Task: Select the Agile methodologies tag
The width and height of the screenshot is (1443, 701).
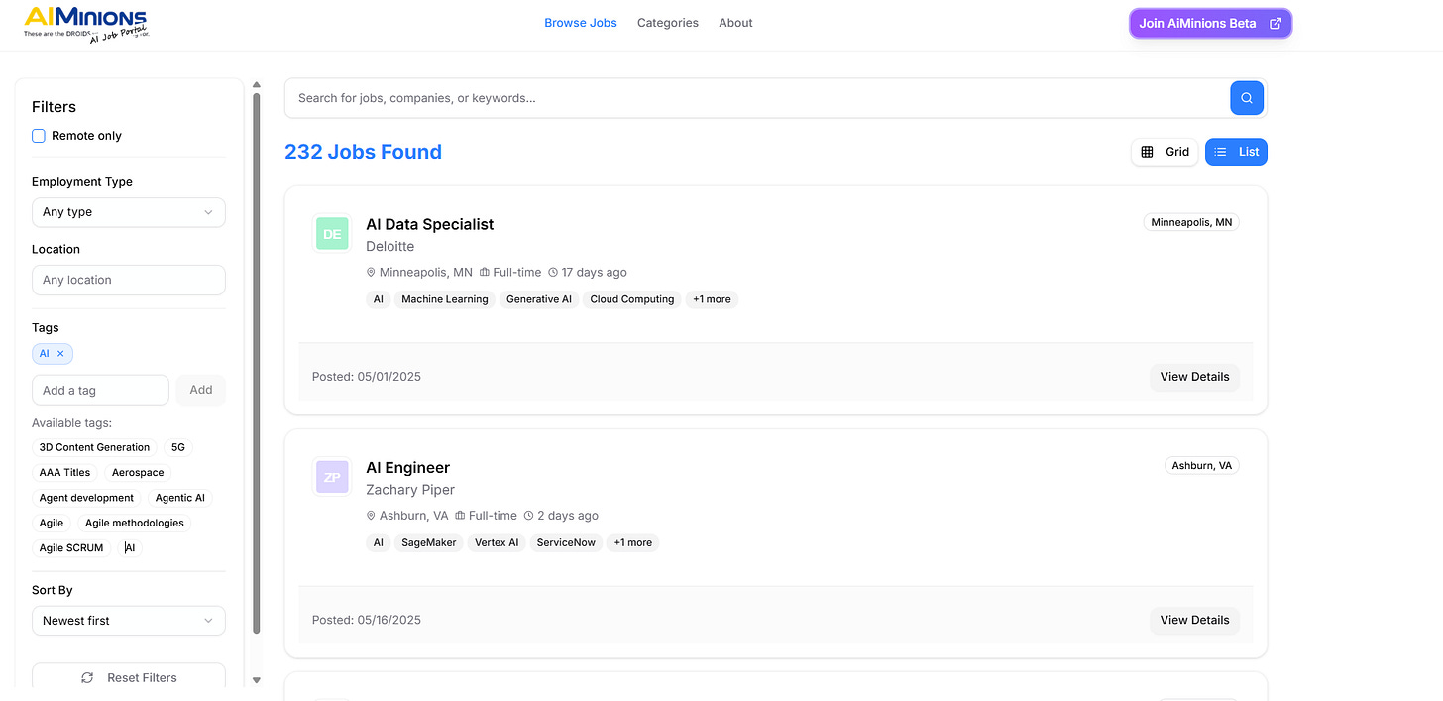Action: point(135,523)
